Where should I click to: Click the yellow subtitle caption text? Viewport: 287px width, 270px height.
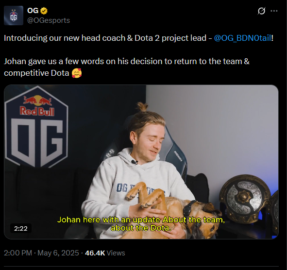(x=141, y=224)
